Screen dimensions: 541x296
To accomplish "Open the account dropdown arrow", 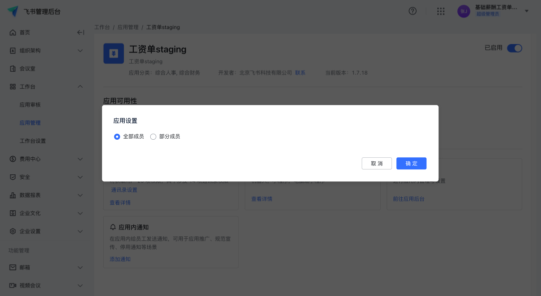I will [526, 11].
